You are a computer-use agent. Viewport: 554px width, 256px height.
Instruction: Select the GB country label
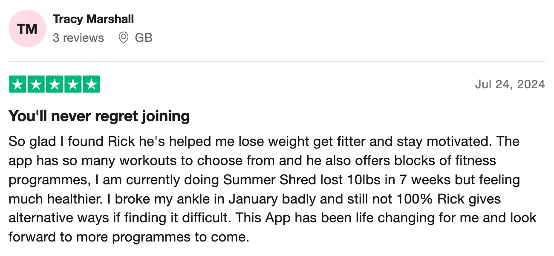tap(144, 38)
